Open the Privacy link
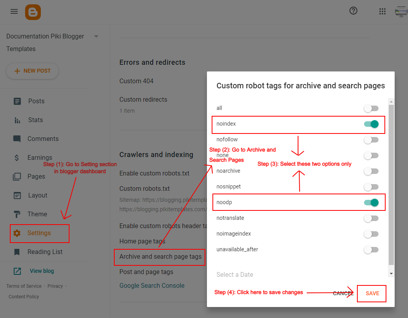 click(55, 286)
